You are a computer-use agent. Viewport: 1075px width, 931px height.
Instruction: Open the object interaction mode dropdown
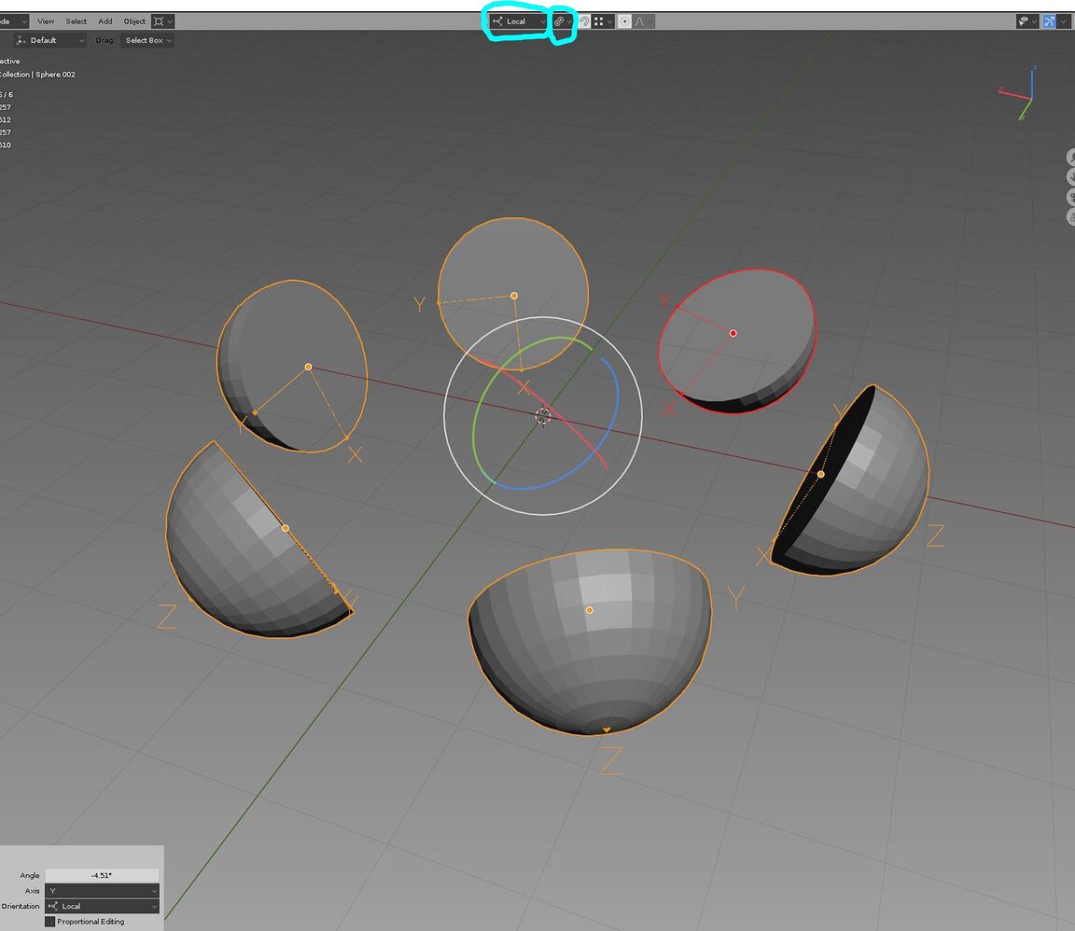click(14, 21)
